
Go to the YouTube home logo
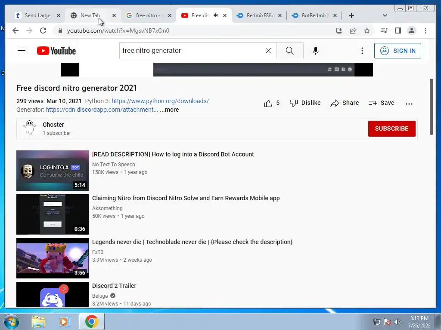pos(56,51)
